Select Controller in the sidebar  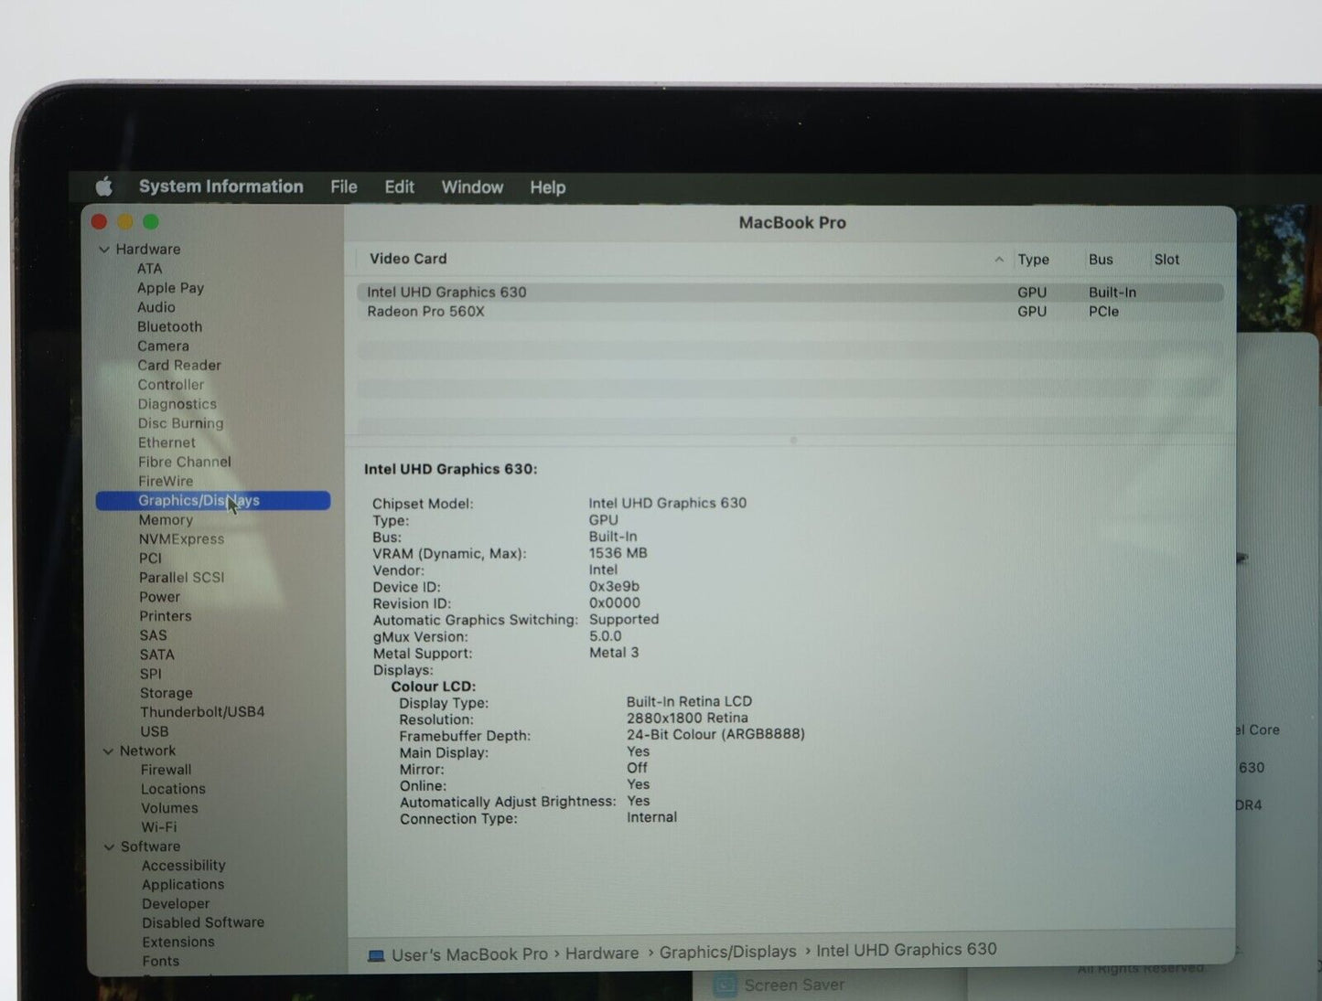click(x=171, y=385)
